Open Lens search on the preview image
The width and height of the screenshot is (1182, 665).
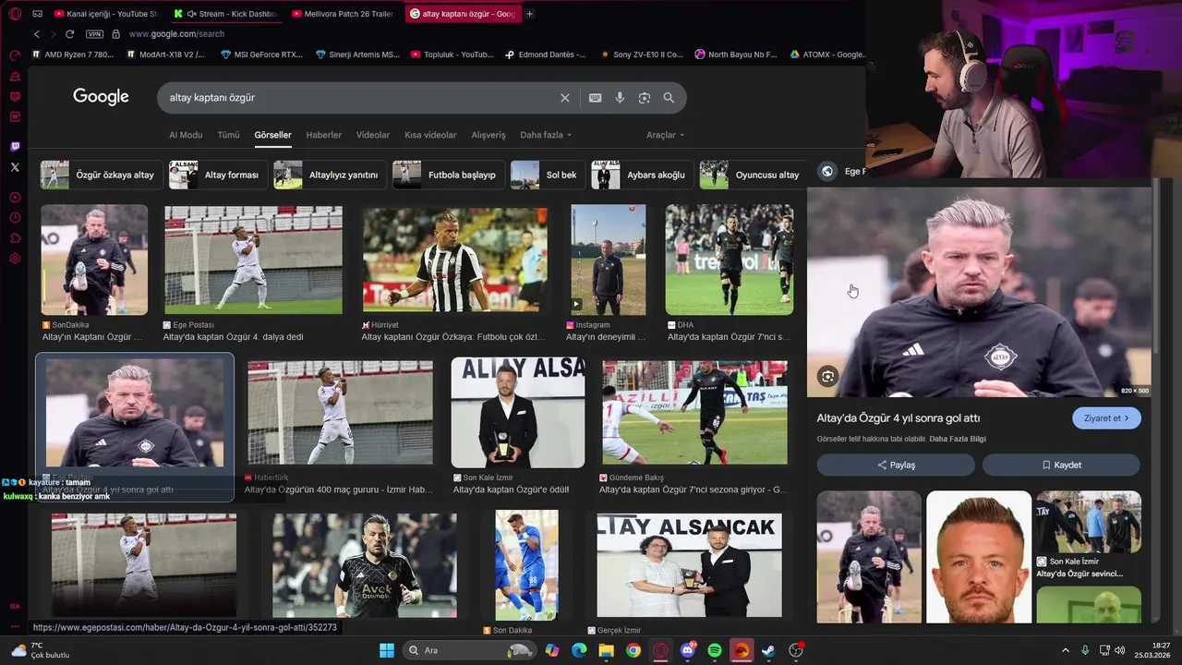[827, 376]
